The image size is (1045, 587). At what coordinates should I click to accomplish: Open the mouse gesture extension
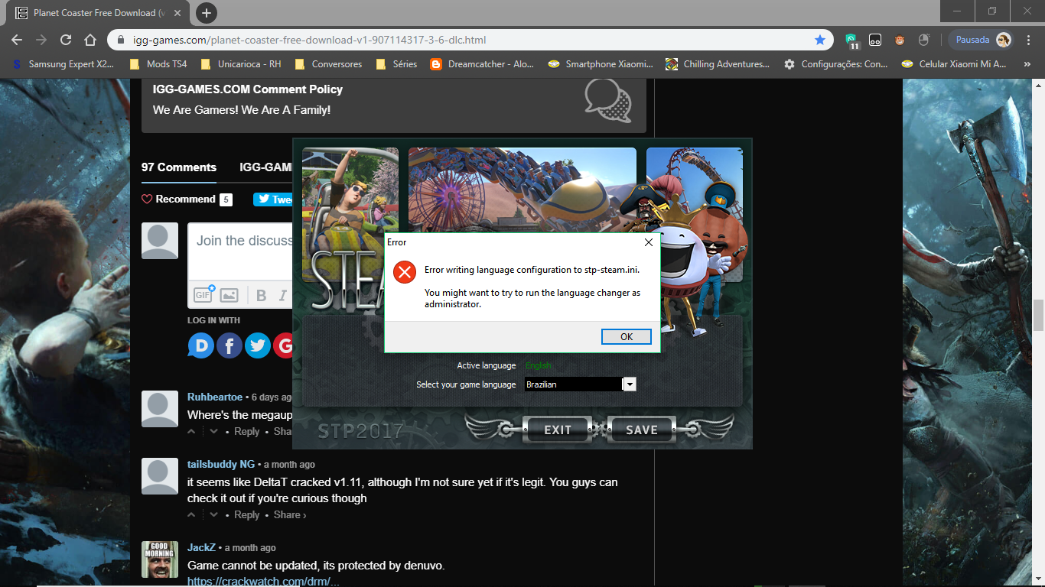[923, 40]
